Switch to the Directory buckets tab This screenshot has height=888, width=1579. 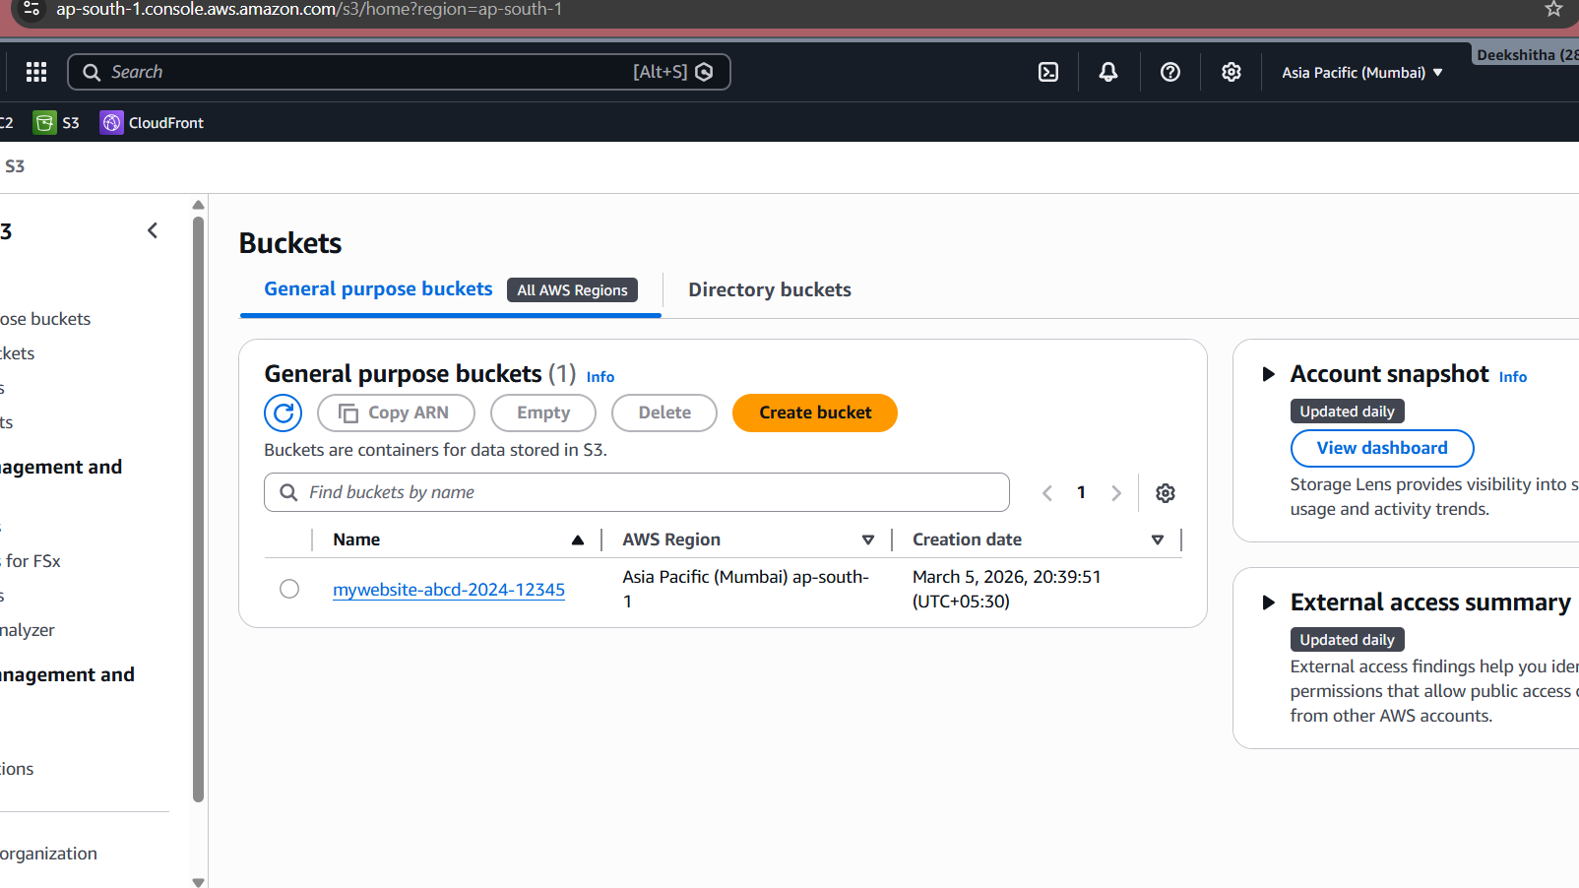point(769,289)
